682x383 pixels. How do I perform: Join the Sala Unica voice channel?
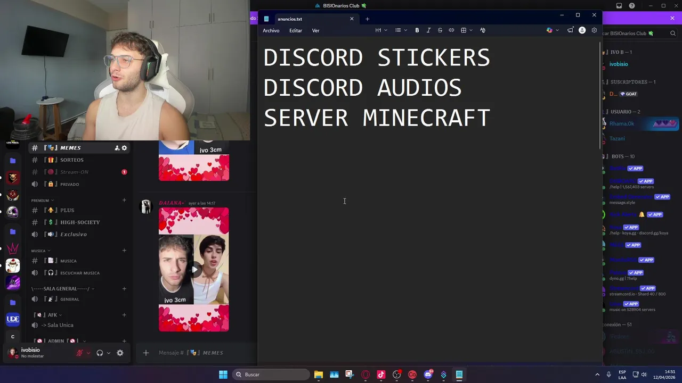pos(79,325)
